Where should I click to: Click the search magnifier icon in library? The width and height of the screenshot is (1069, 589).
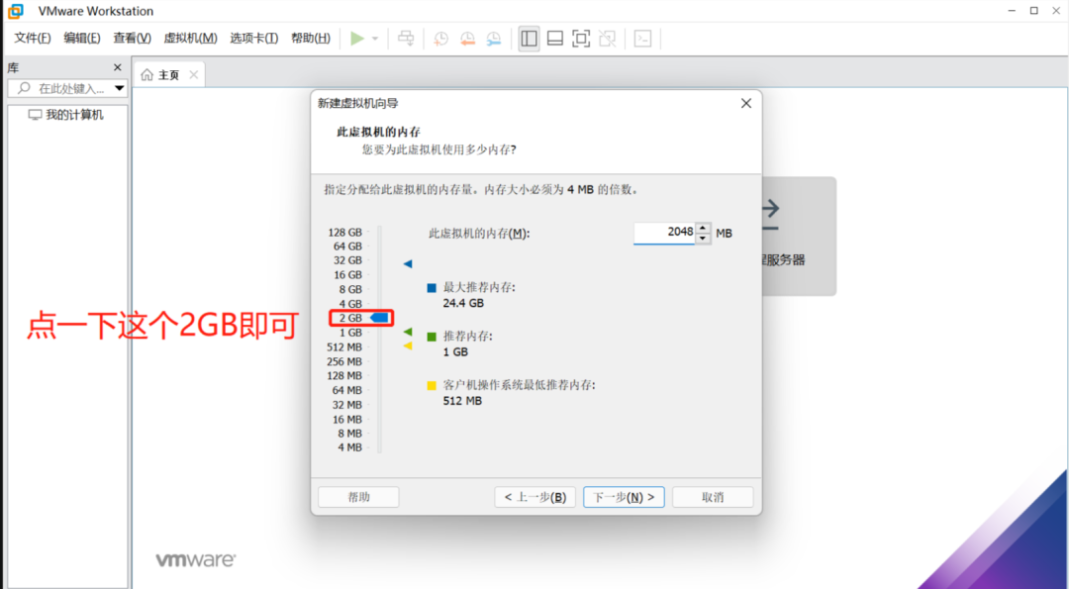24,88
